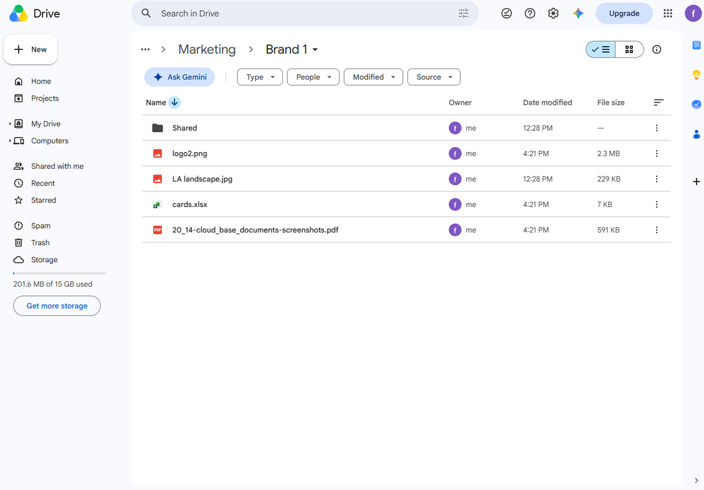Open more actions for Shared folder
This screenshot has width=704, height=490.
tap(657, 128)
